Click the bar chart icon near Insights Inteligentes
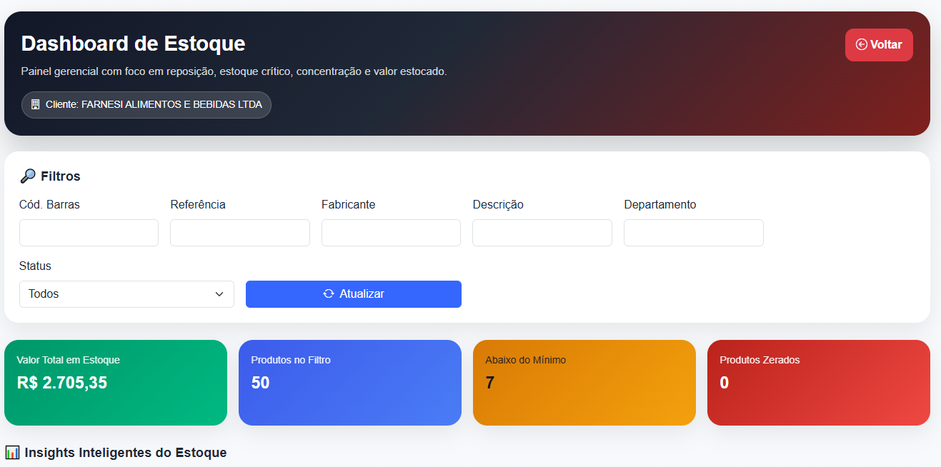Viewport: 941px width, 467px height. click(x=14, y=452)
